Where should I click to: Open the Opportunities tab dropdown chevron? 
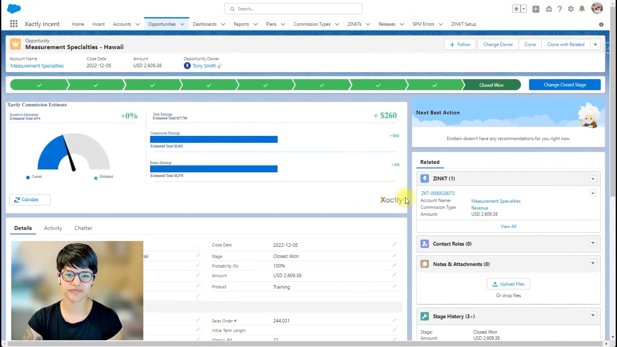coord(182,24)
